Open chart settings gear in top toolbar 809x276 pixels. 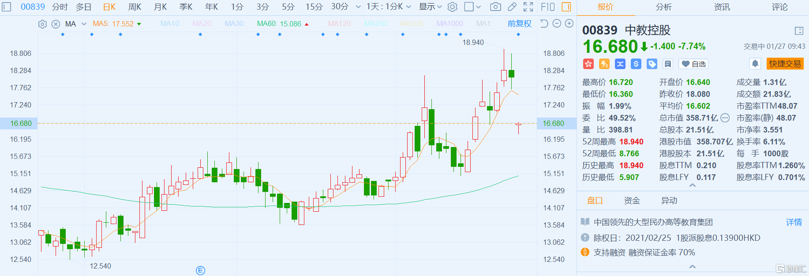[x=452, y=7]
